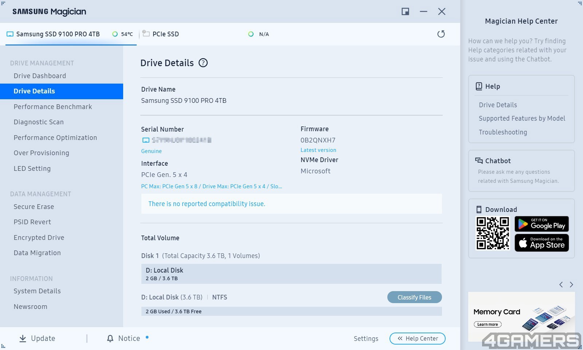The height and width of the screenshot is (350, 583).
Task: Click the Classify Files button
Action: (414, 297)
